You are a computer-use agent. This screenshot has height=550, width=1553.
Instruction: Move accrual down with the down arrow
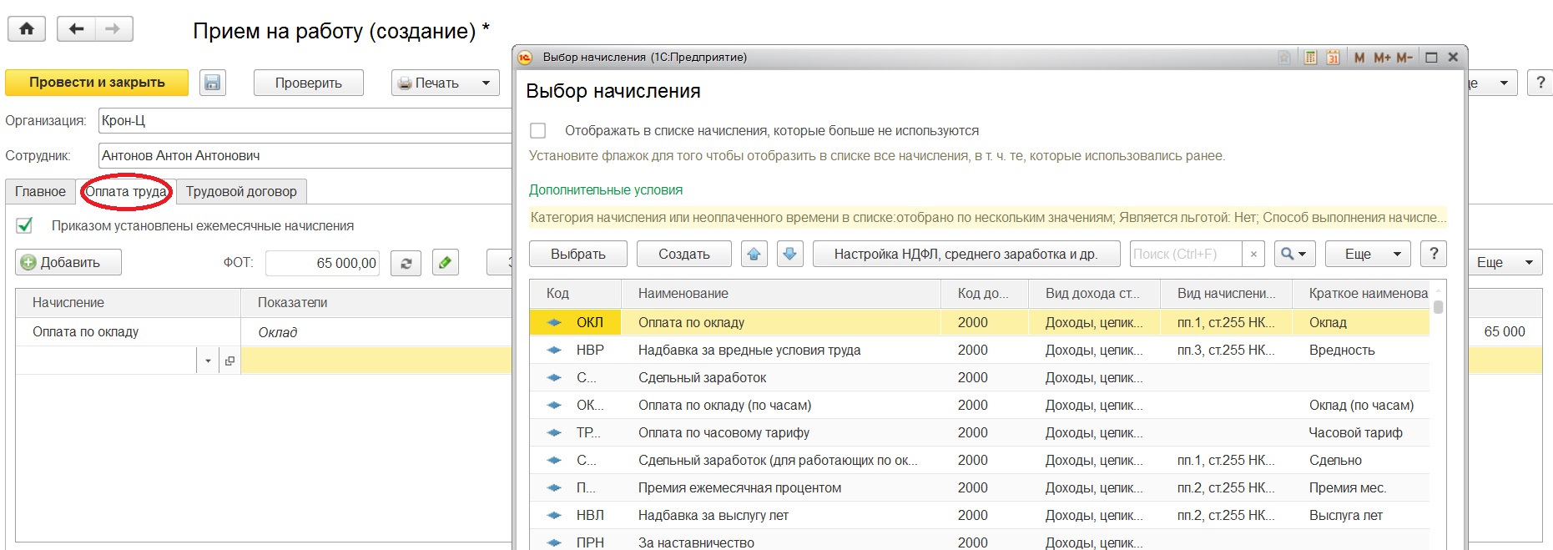pos(790,254)
